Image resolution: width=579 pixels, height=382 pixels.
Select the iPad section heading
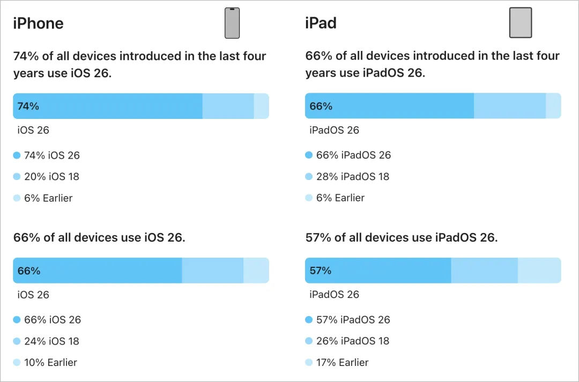[x=321, y=23]
